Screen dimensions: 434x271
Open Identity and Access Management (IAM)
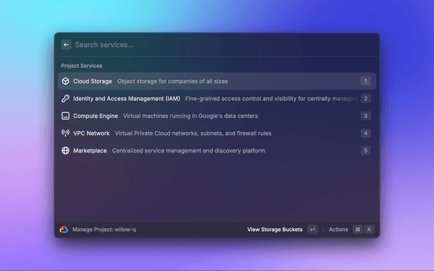point(126,98)
